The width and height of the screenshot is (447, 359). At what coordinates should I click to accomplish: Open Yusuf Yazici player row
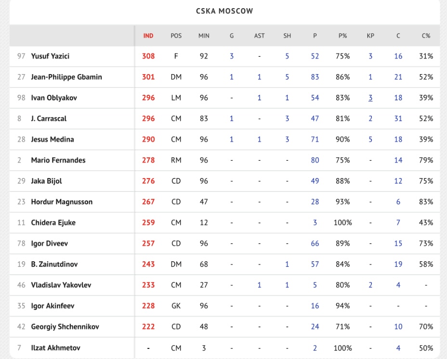[x=50, y=56]
